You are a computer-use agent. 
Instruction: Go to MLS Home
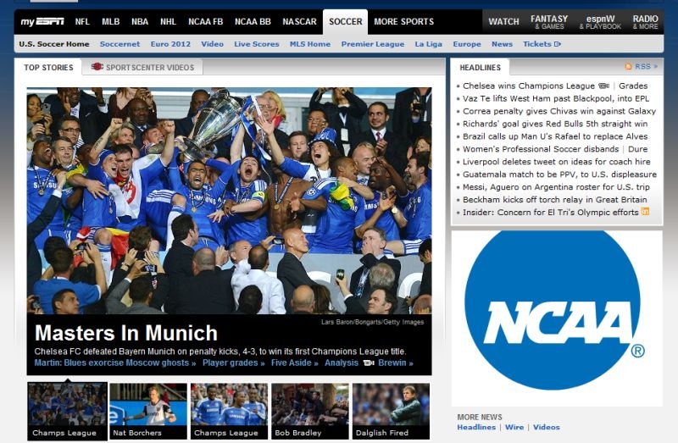coord(310,44)
